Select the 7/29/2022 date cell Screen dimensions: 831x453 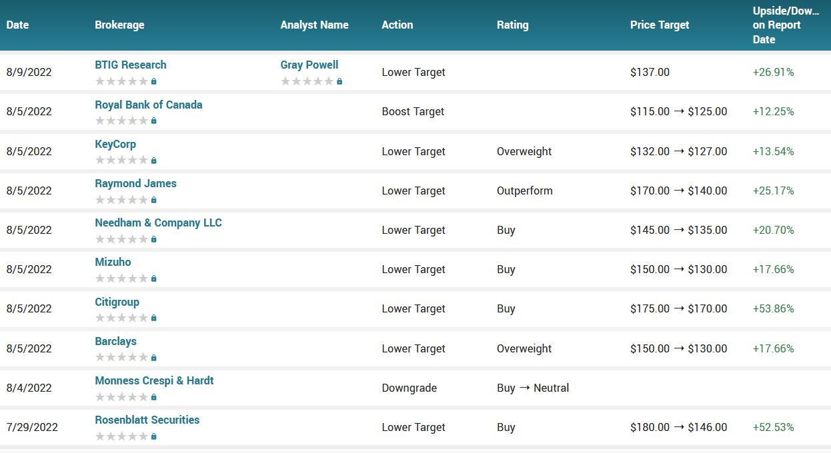coord(32,427)
